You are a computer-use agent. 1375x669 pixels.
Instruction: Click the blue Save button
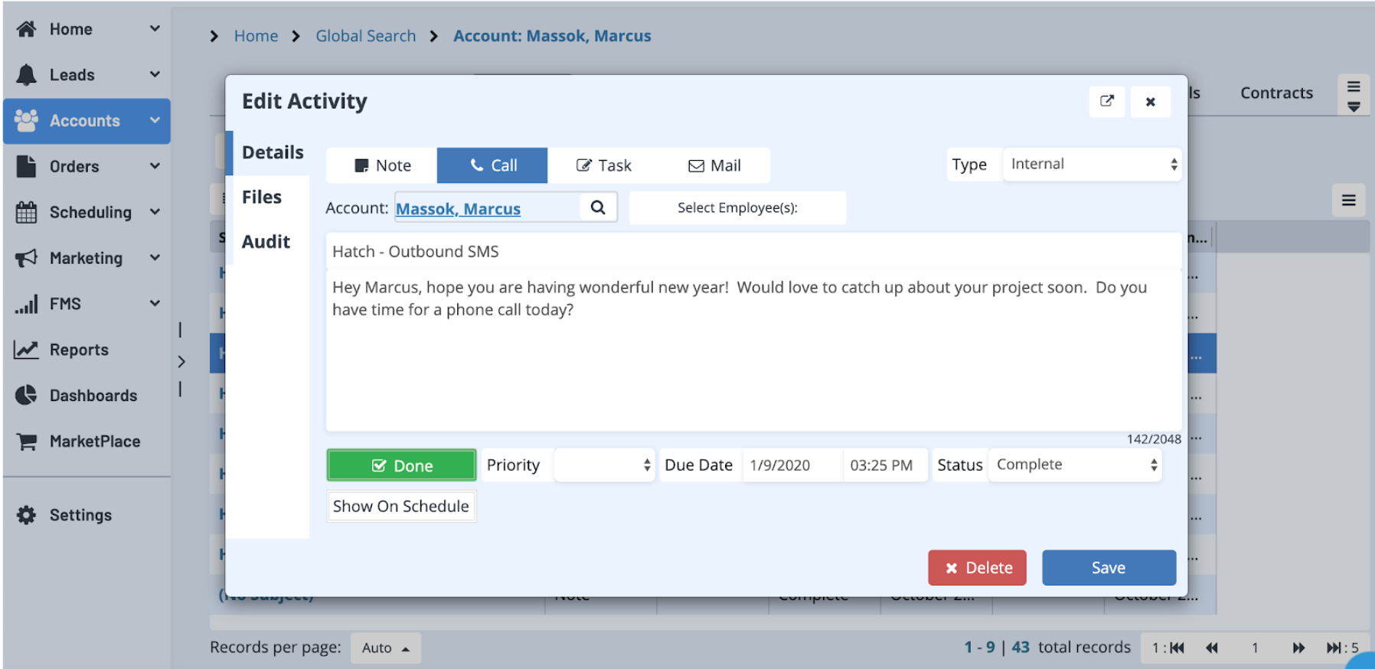tap(1108, 568)
